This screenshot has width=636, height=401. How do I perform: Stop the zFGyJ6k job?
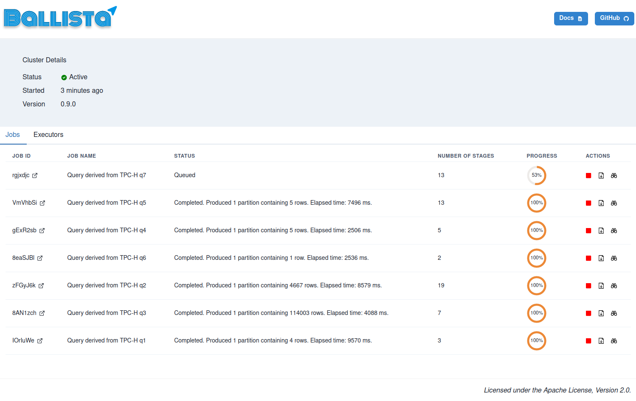588,286
